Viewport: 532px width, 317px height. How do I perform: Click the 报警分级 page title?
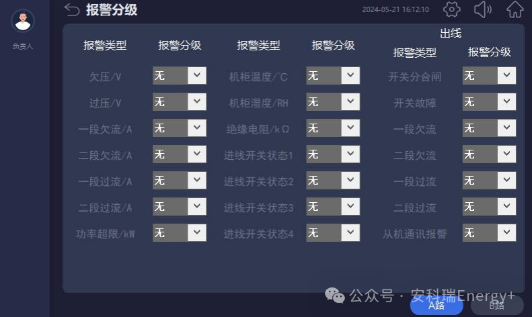pos(111,9)
